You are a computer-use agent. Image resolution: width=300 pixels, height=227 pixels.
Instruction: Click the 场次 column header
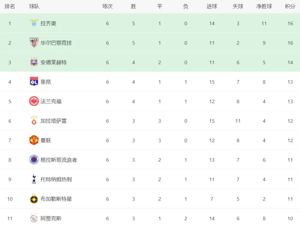tap(107, 6)
